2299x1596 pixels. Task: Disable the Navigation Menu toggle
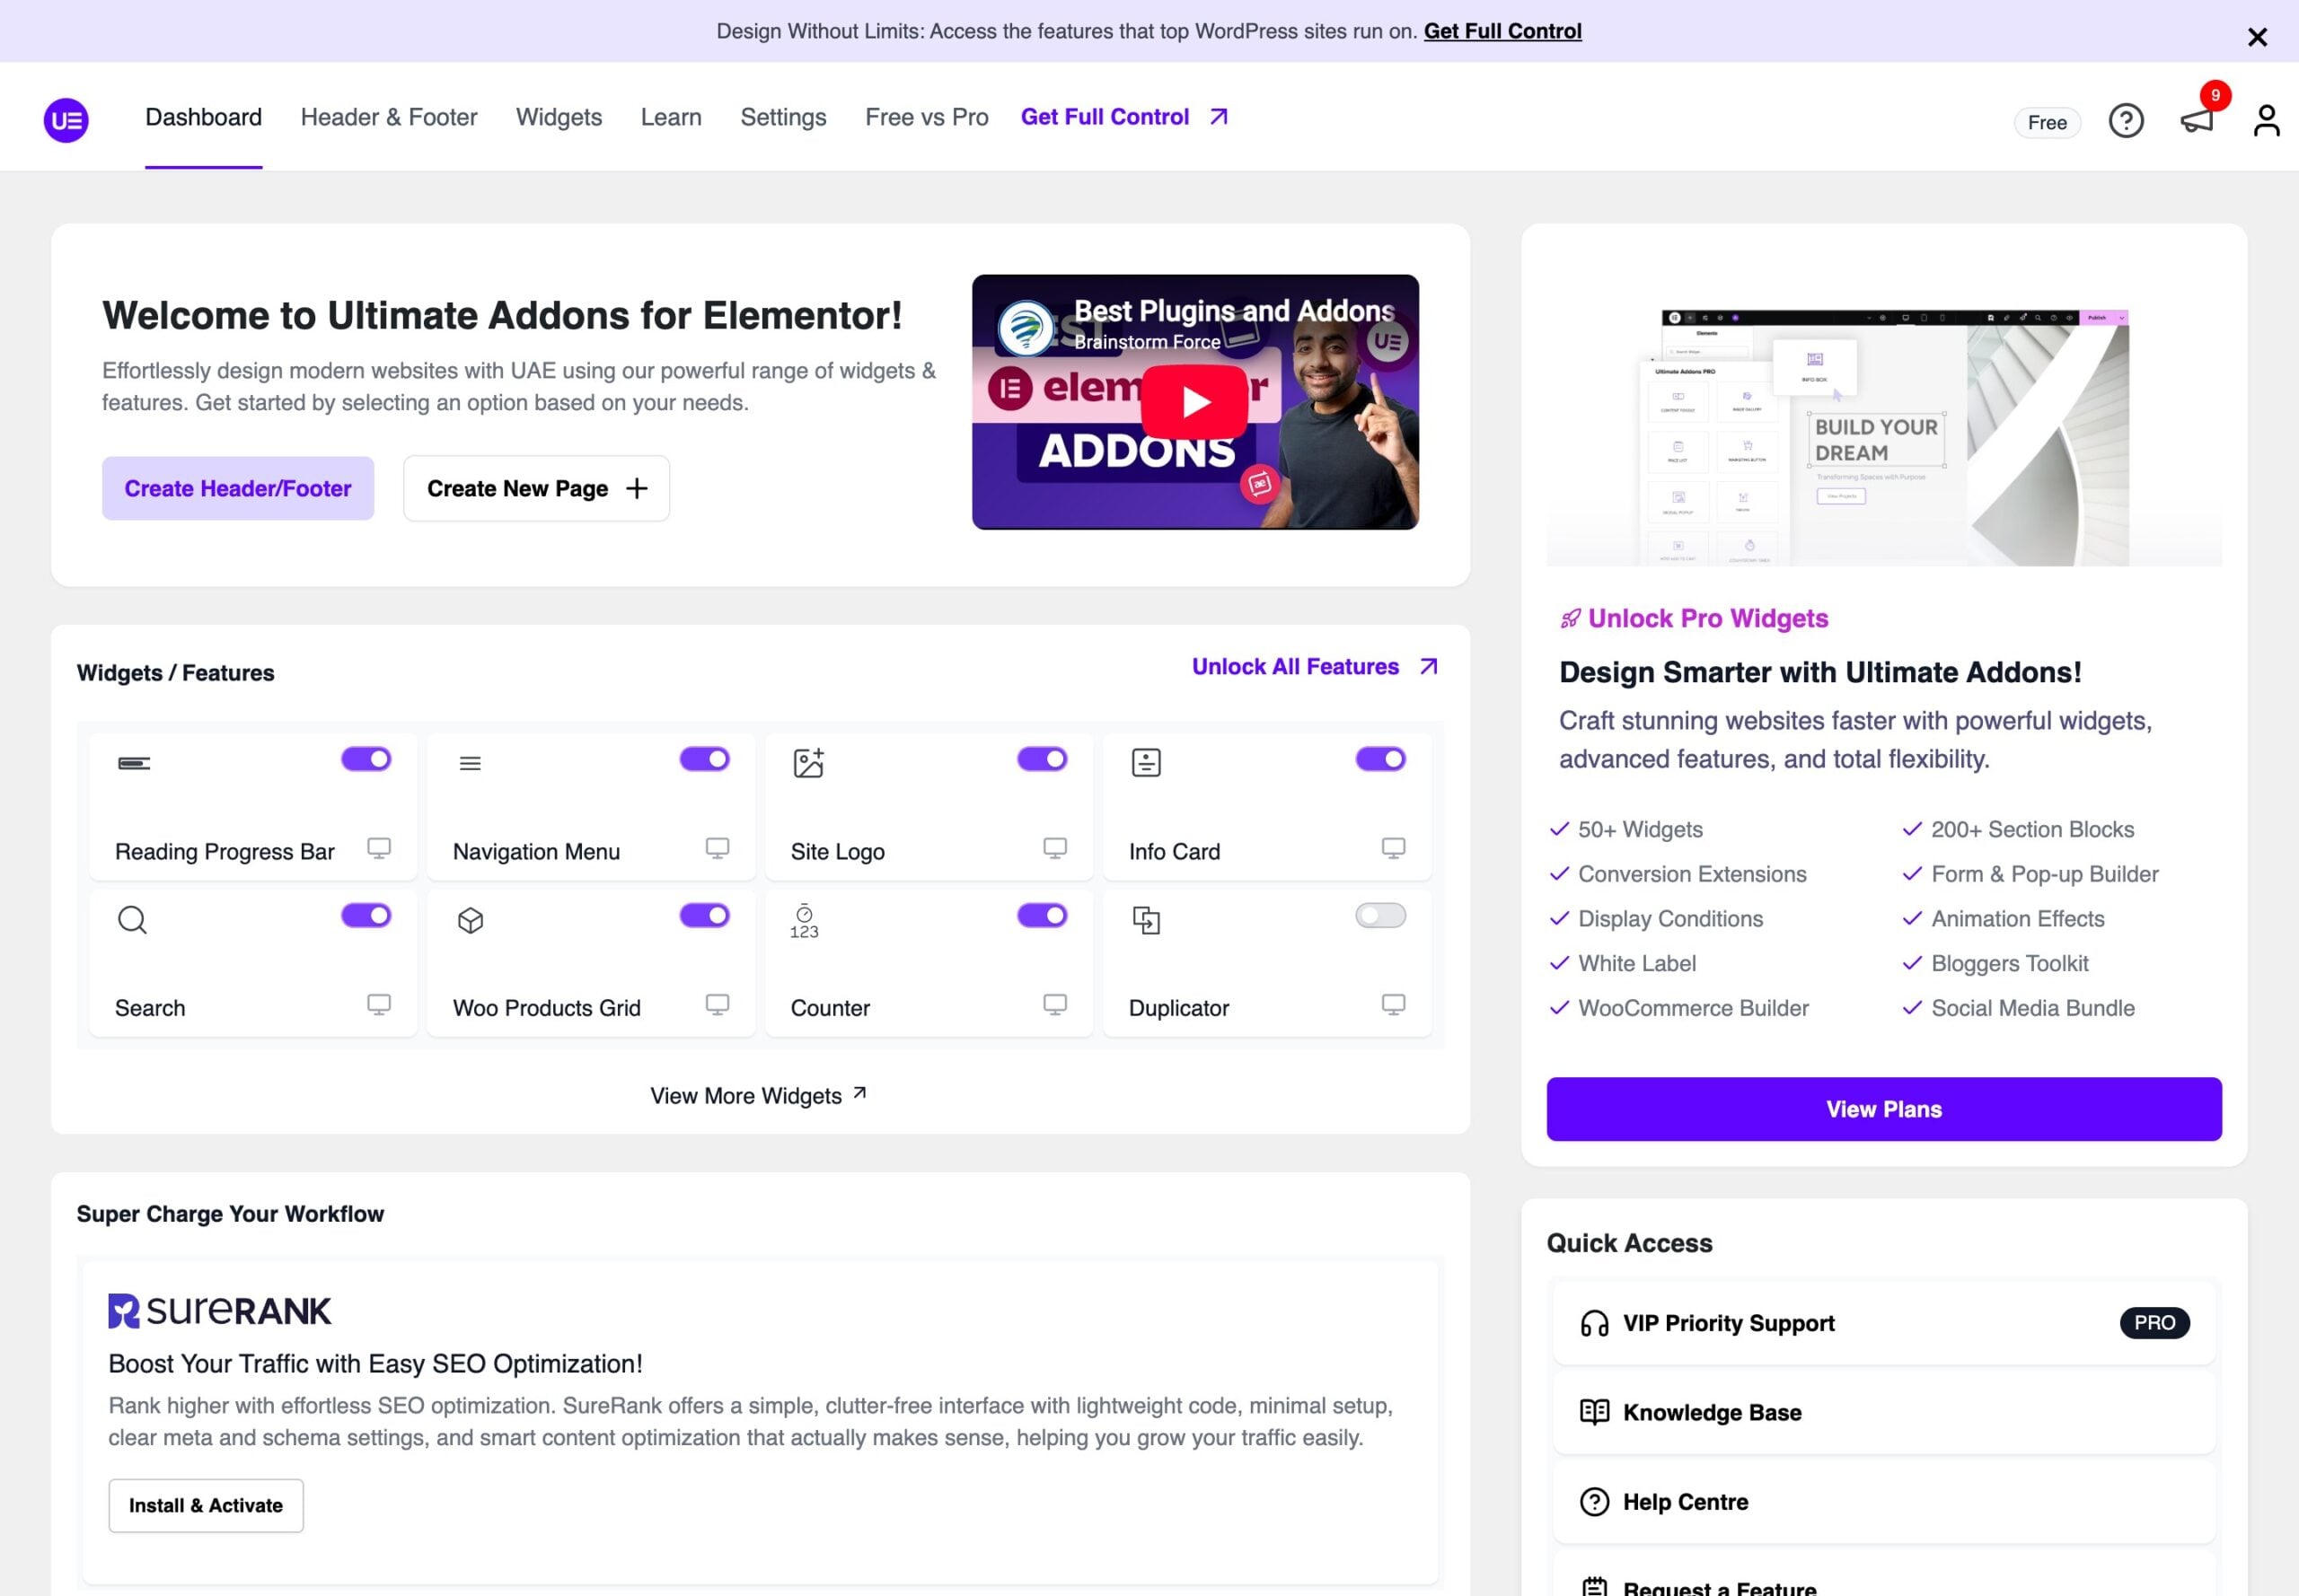[x=704, y=759]
